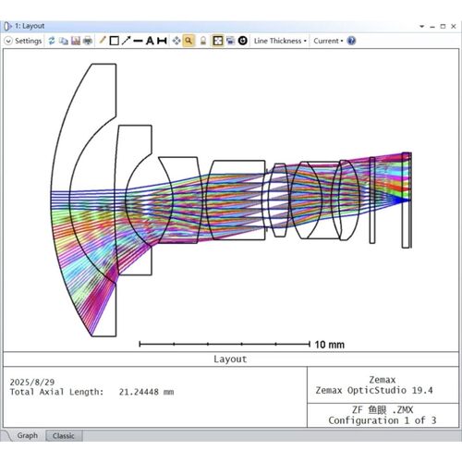Screen dimensions: 462x462
Task: Select the pencil annotation tool
Action: tap(103, 41)
